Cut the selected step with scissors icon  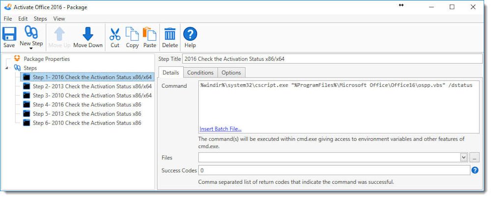[115, 34]
